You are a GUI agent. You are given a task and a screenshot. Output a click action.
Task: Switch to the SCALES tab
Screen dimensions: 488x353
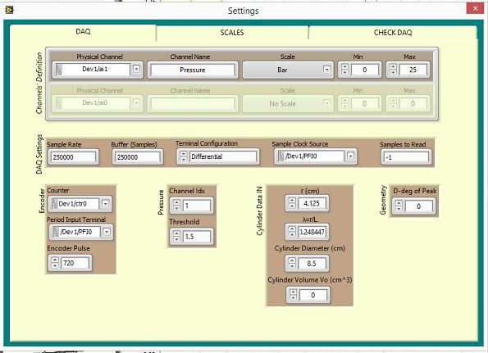[232, 32]
